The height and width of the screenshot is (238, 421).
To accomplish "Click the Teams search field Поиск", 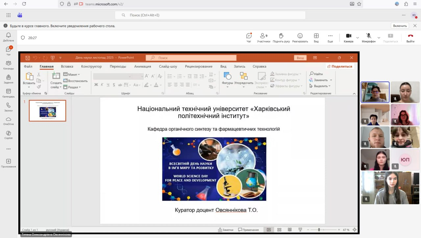I will [x=210, y=15].
